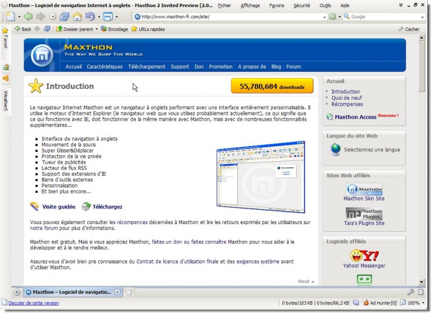Viewport: 431px width, 313px height.
Task: Open Maxthon Access link
Action: [x=355, y=117]
